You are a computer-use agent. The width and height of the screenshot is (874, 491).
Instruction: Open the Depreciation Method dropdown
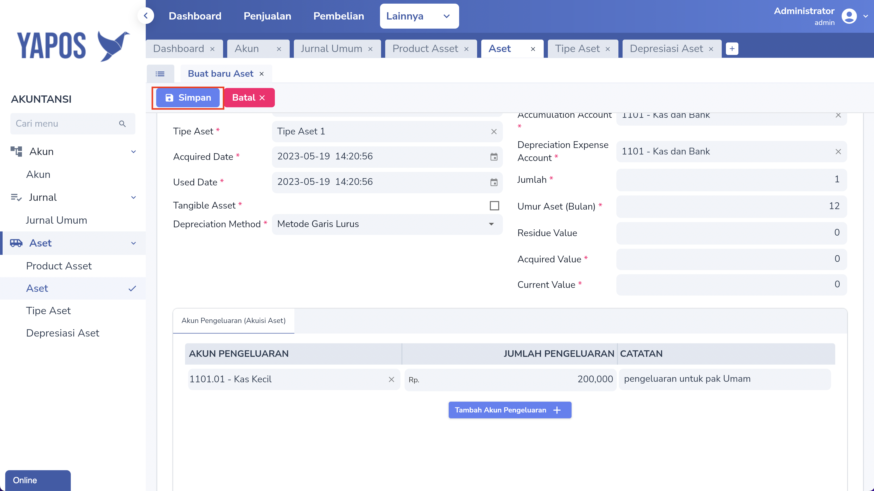[387, 224]
